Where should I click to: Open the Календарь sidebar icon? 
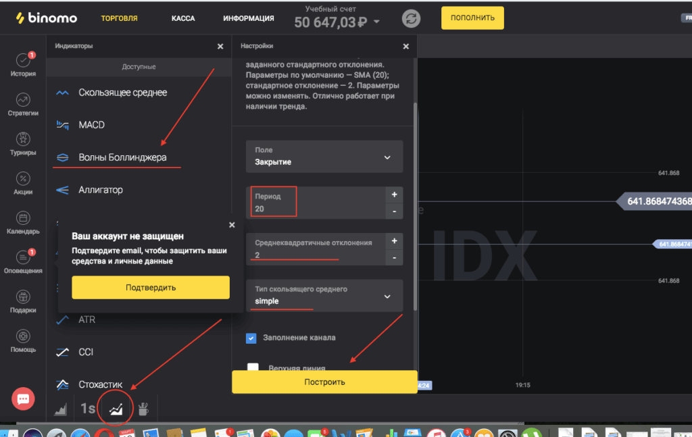[23, 218]
